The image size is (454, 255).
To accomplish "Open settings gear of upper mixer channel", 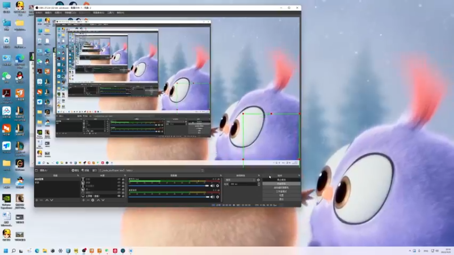I will tap(217, 186).
